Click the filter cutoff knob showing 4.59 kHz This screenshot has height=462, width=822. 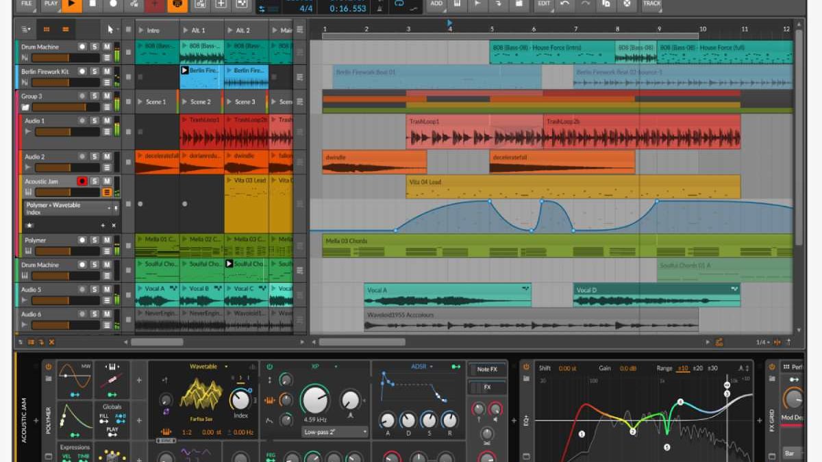(x=314, y=400)
